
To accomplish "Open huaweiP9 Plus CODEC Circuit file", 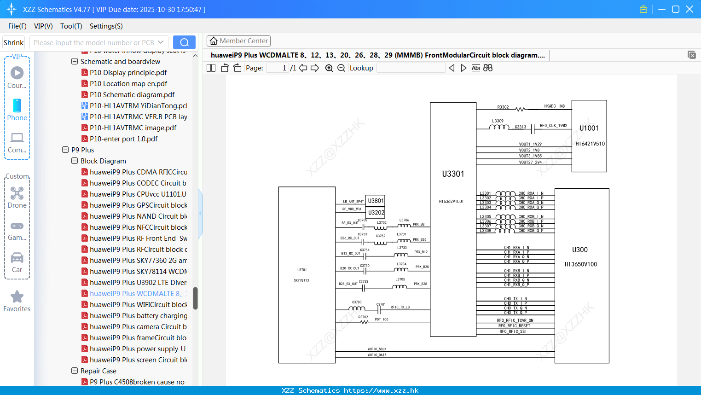I will 138,183.
